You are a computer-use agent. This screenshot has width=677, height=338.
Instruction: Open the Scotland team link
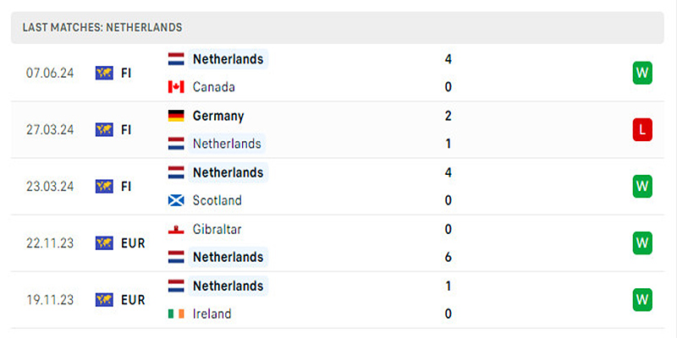pos(217,200)
